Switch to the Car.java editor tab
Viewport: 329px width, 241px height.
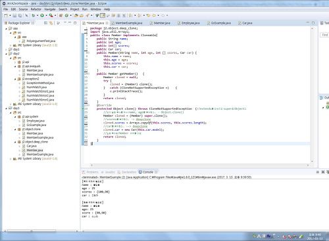click(245, 23)
